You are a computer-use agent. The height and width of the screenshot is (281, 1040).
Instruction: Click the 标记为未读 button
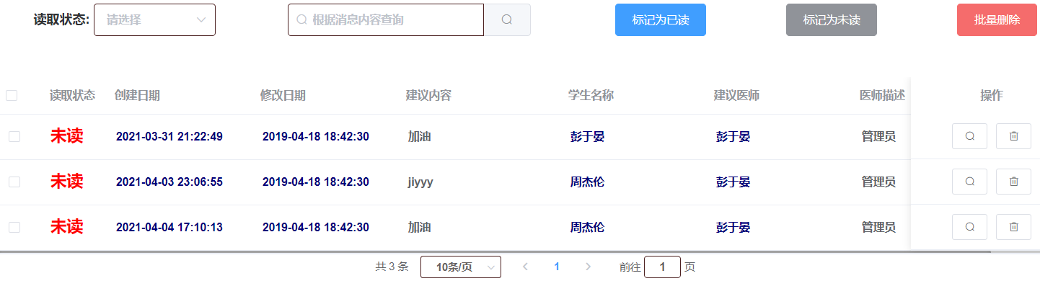(x=832, y=20)
